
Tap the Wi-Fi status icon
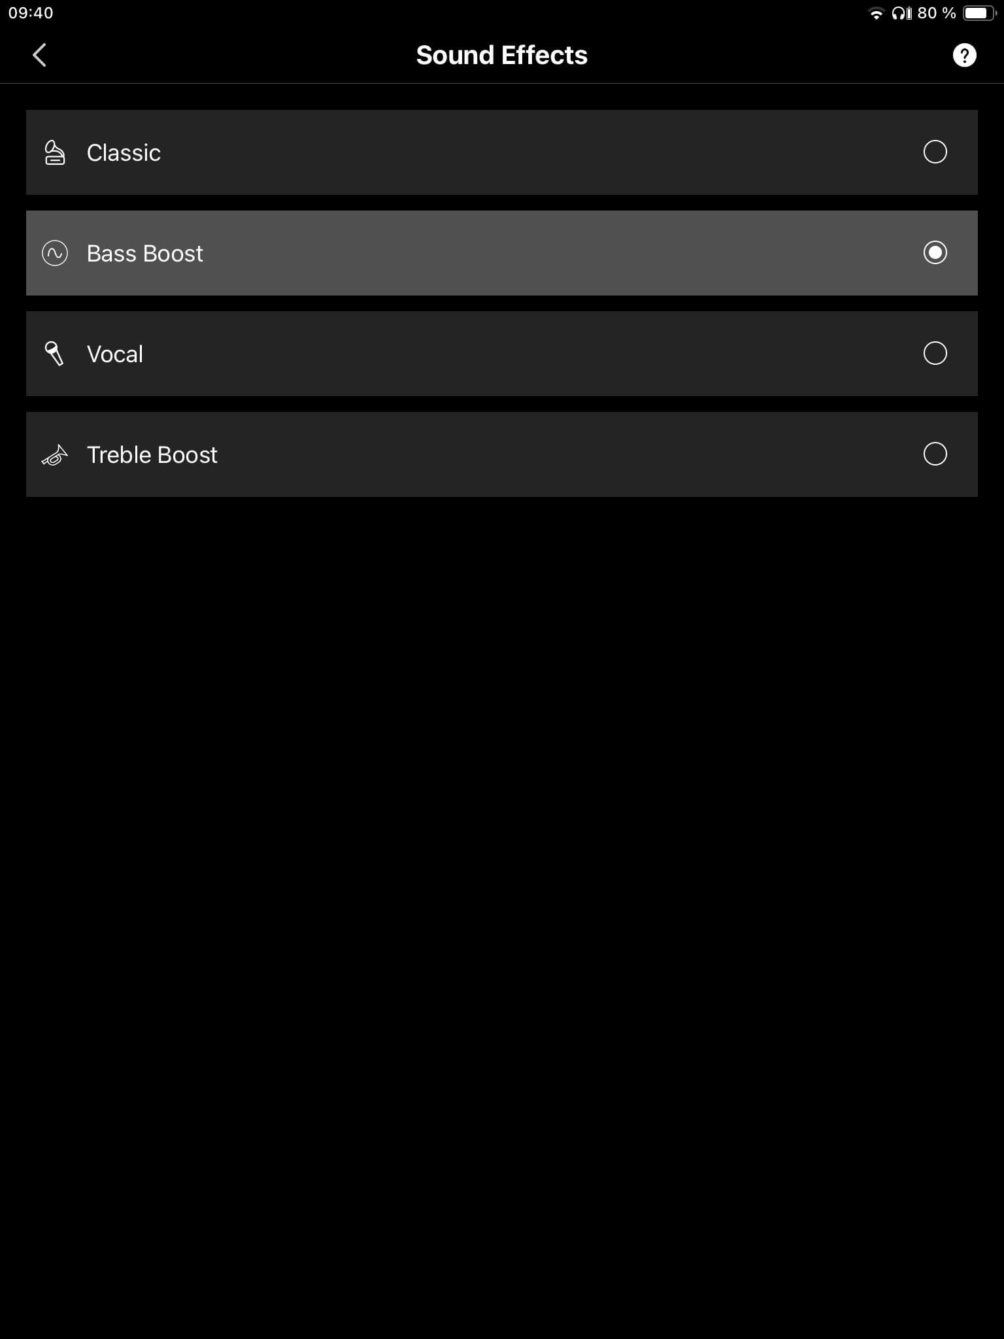tap(876, 14)
